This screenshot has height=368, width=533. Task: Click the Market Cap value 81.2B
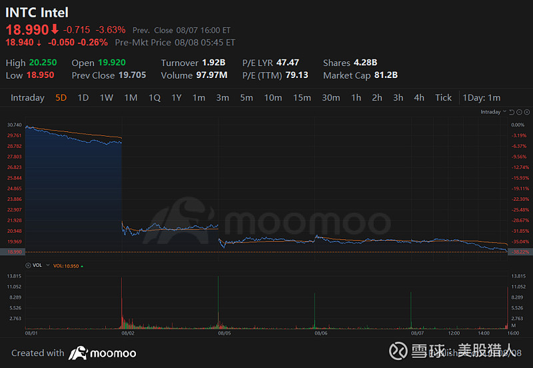pyautogui.click(x=386, y=75)
